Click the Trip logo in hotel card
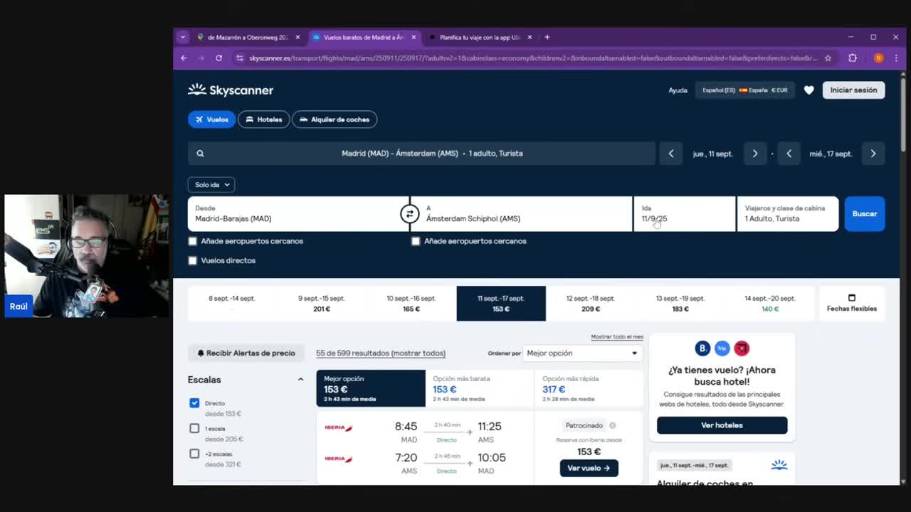 (722, 348)
